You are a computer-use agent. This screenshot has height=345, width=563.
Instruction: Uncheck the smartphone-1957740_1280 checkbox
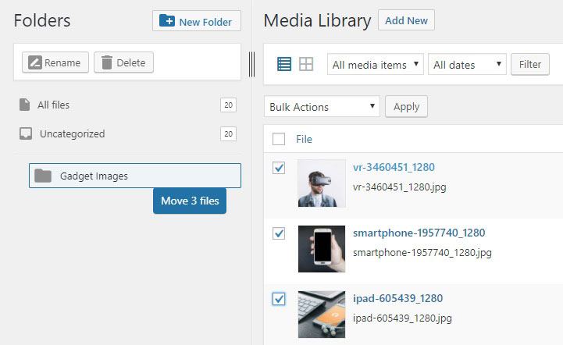(x=279, y=233)
